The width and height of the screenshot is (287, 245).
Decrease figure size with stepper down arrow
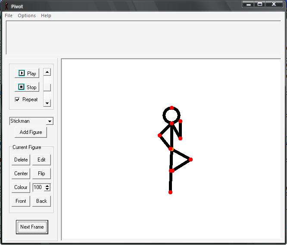coord(47,189)
